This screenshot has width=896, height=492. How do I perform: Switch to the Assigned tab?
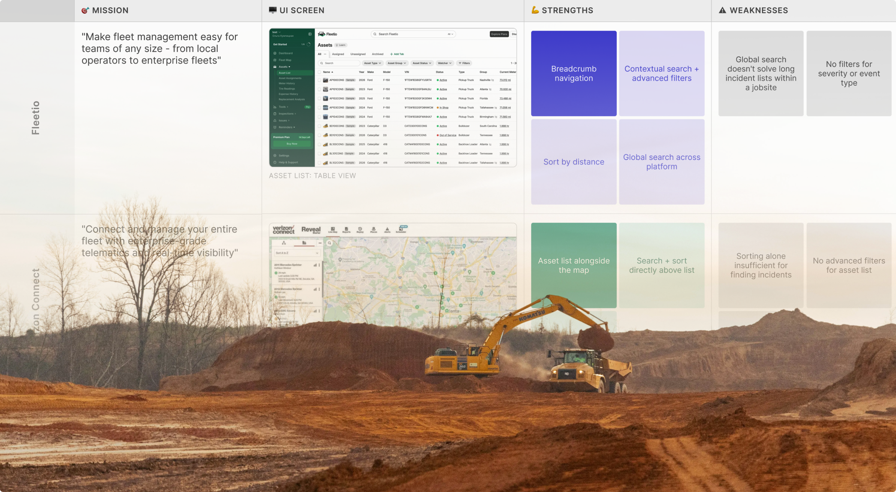338,54
